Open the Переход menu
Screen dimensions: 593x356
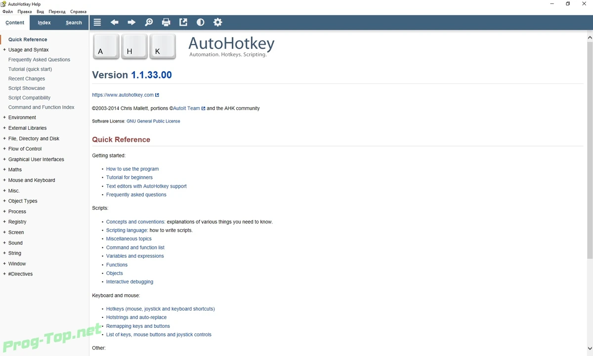click(x=57, y=11)
